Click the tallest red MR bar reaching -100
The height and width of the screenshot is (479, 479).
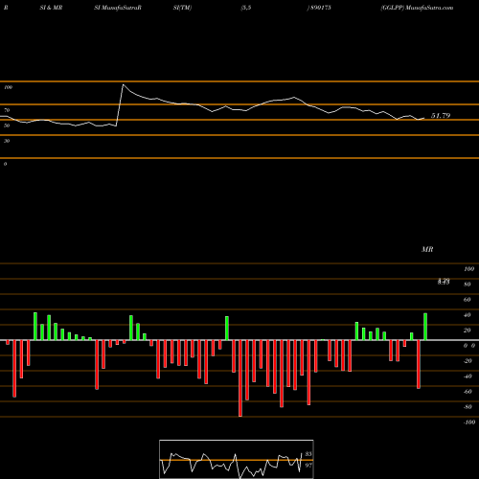(240, 378)
